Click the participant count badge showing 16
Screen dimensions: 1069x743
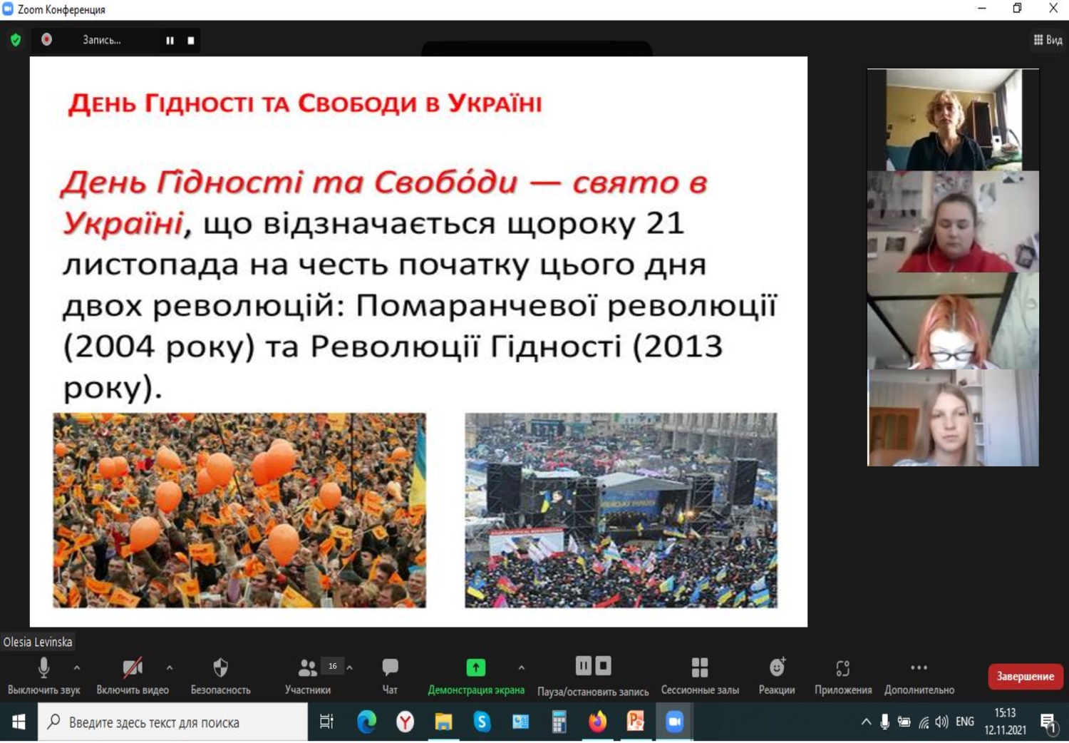tap(332, 665)
